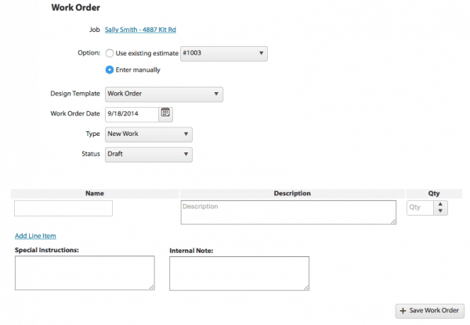Open the Design Template dropdown
Viewport: 470px width, 325px height.
164,95
